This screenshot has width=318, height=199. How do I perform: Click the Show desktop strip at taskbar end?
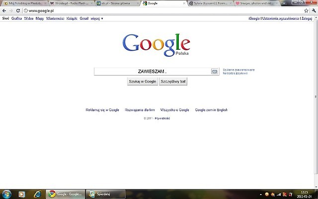317,195
